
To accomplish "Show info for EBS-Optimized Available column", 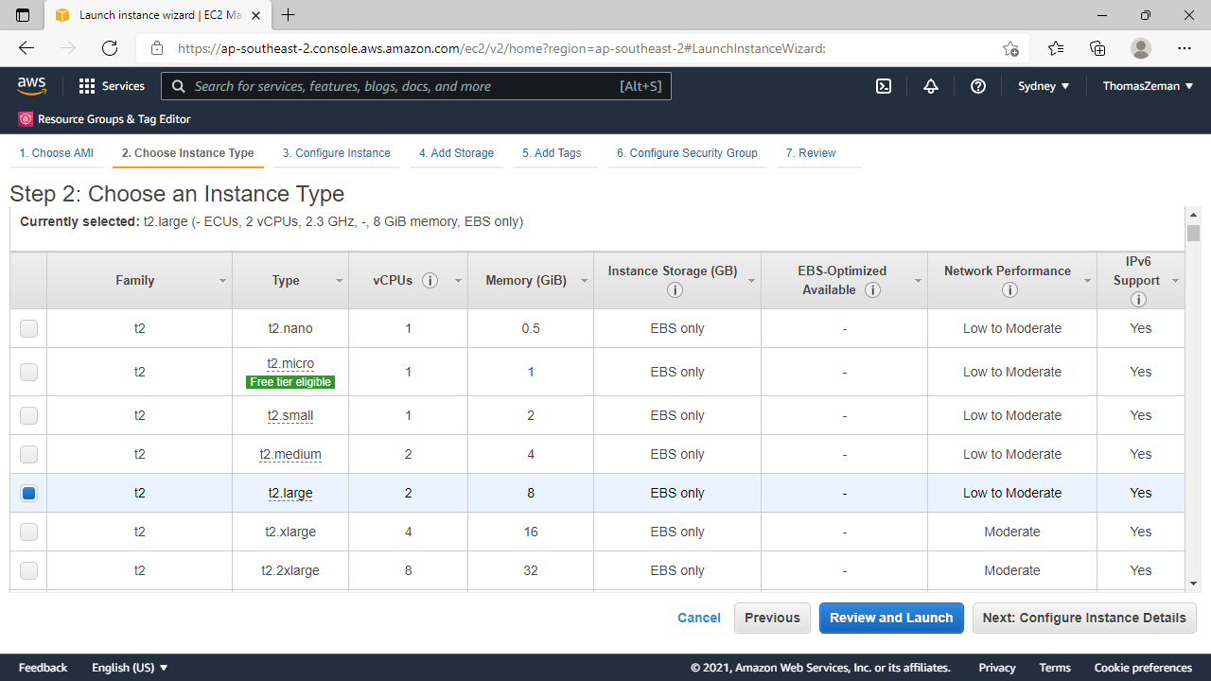I will (x=872, y=290).
